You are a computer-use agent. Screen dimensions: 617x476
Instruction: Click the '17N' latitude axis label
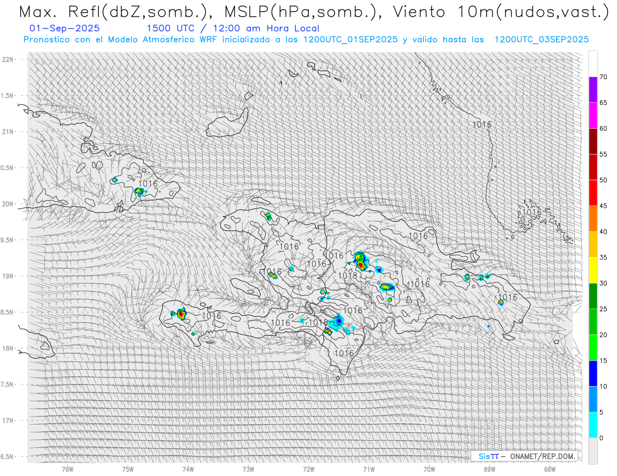8,421
